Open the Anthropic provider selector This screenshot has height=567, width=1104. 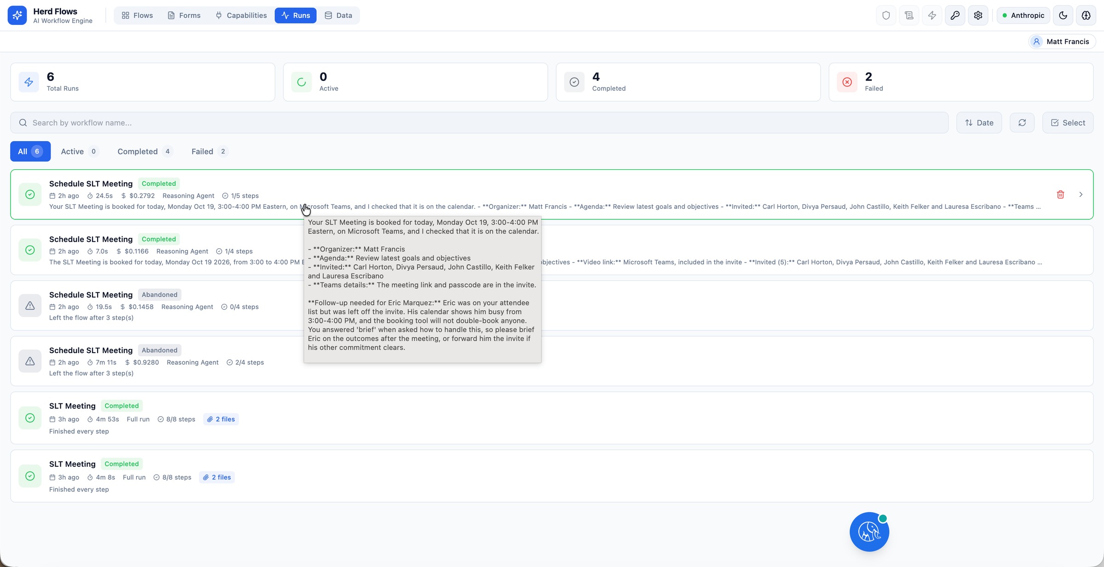click(1023, 15)
